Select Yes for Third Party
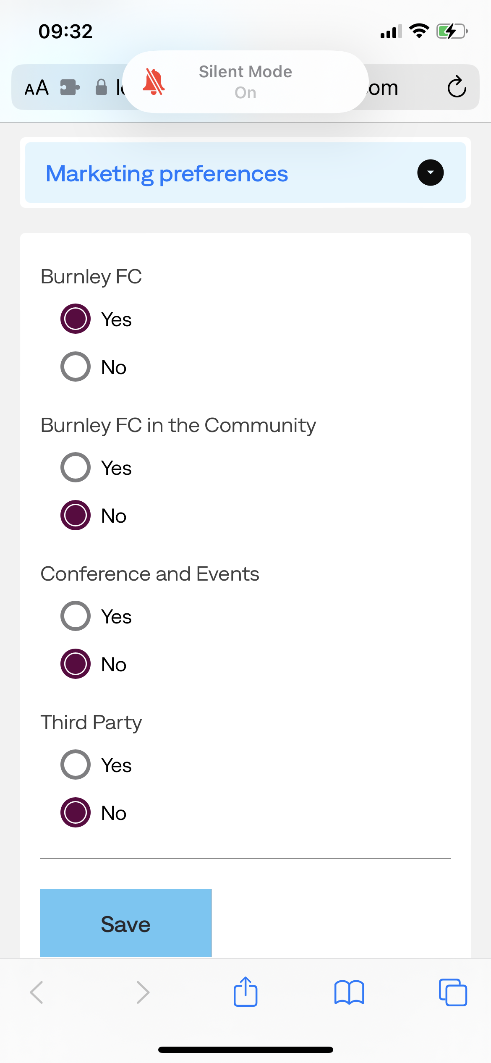Screen dimensions: 491x1063 (76, 765)
